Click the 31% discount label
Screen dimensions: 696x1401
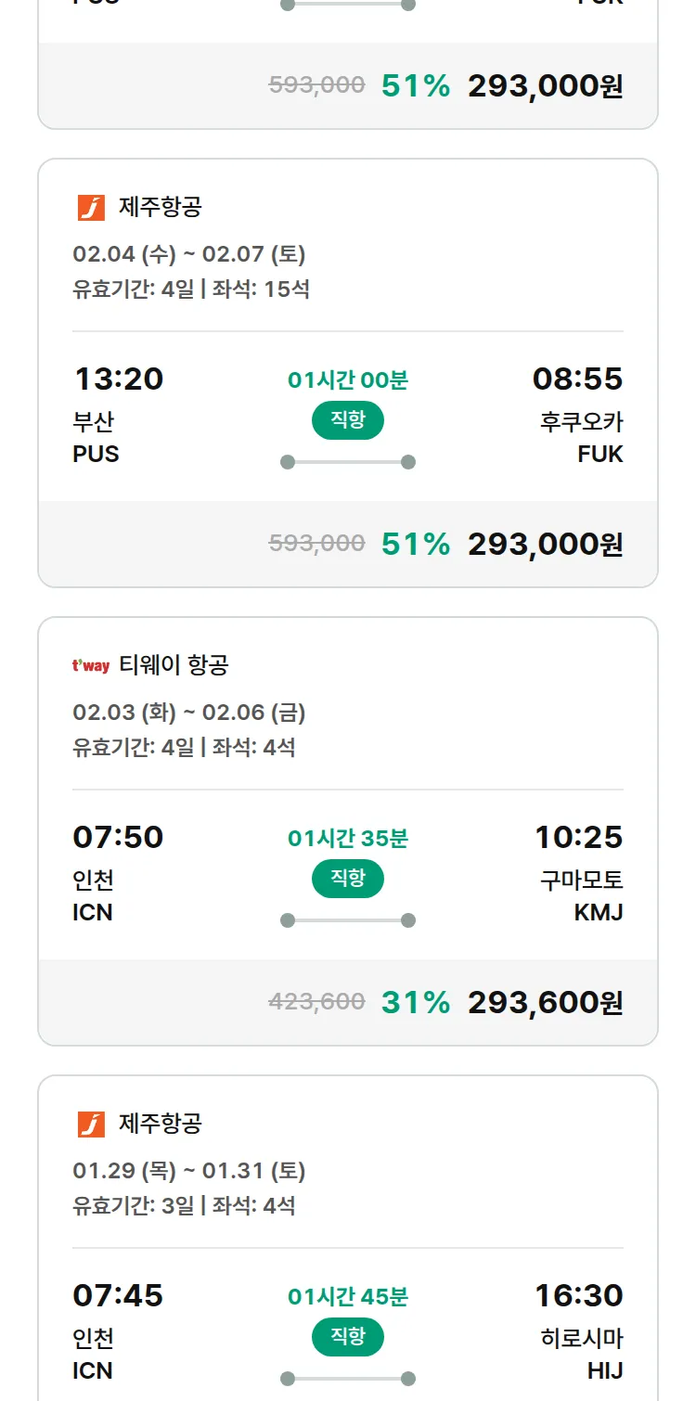click(x=416, y=1003)
